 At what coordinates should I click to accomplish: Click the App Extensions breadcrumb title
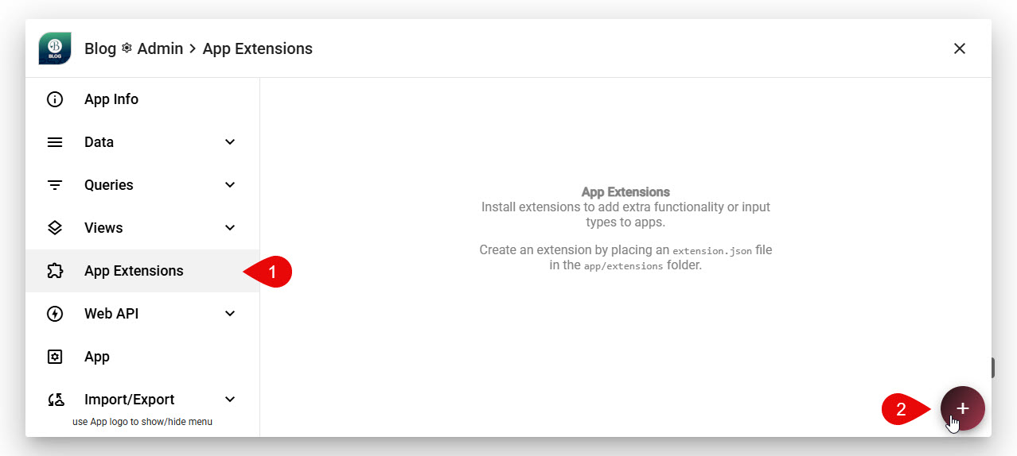tap(257, 48)
